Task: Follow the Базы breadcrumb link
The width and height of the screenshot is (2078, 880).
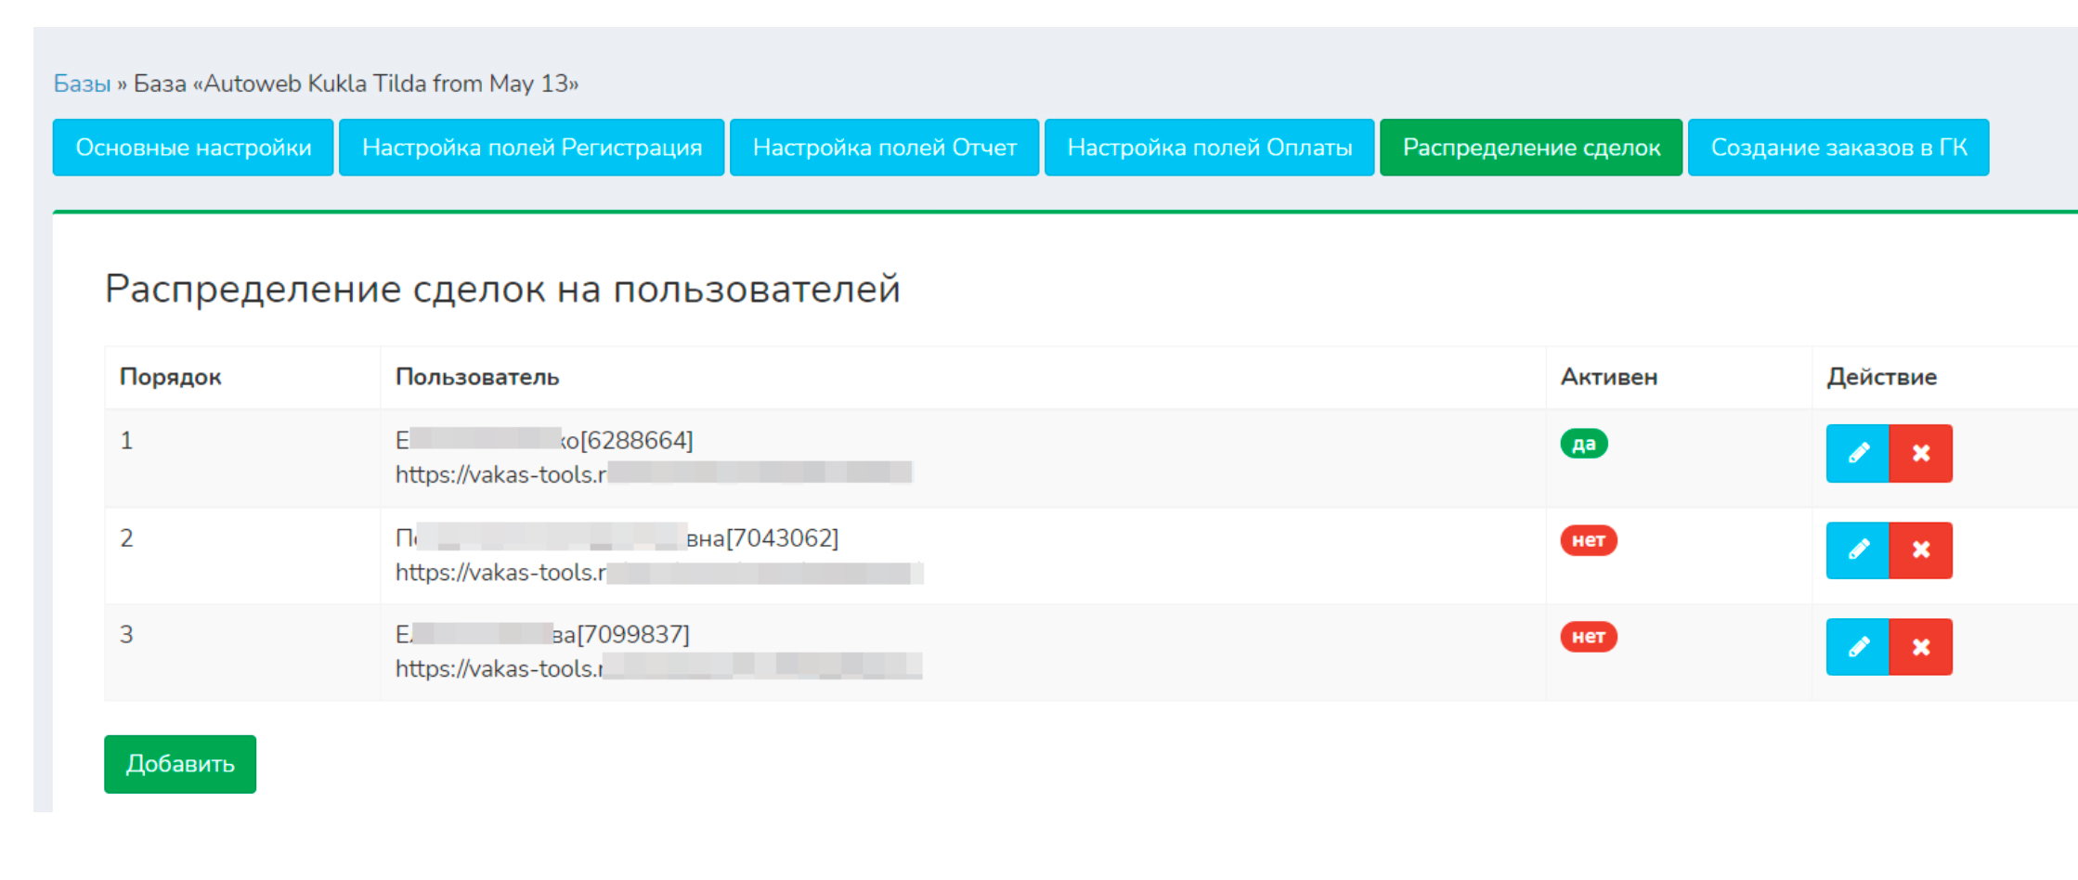Action: pos(82,84)
